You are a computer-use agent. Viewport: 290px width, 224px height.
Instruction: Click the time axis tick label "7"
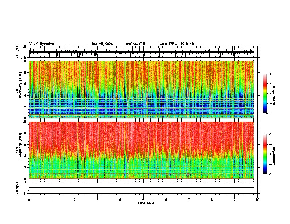click(x=189, y=200)
